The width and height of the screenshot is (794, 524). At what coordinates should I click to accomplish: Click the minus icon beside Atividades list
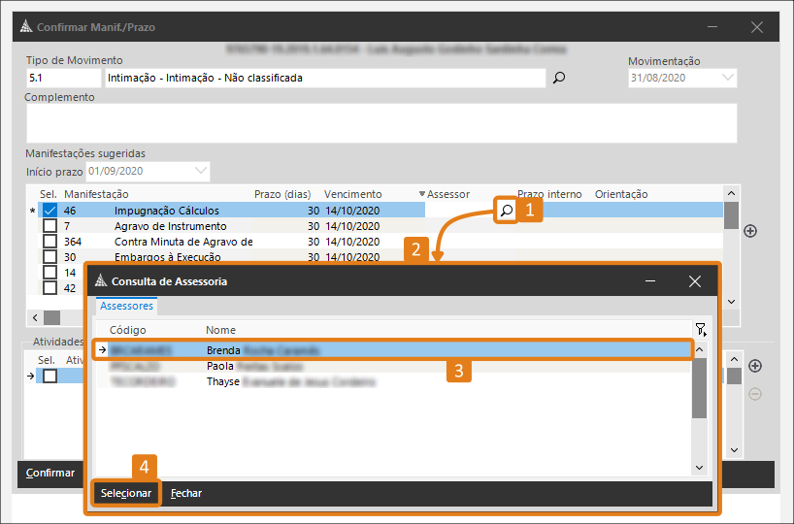click(x=755, y=393)
